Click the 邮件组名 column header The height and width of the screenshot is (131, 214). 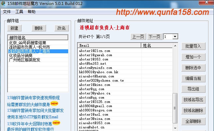[38, 38]
